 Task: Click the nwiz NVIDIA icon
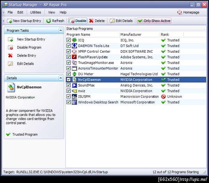[75, 91]
